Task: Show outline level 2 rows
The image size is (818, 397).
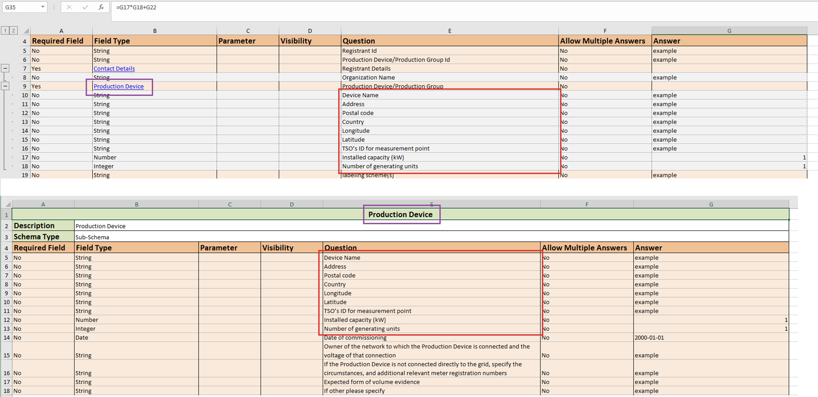Action: (x=13, y=31)
